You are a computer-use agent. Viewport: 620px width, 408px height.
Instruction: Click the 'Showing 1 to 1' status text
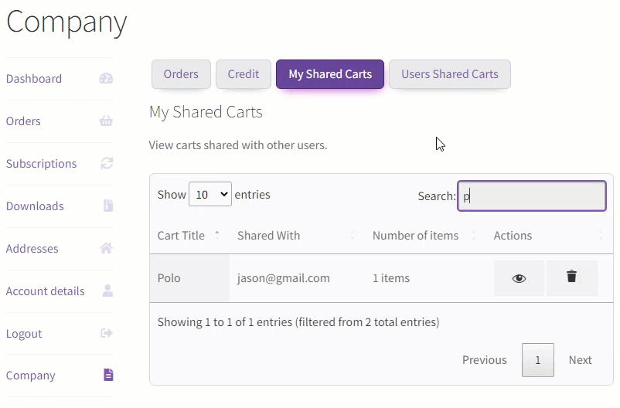(x=298, y=321)
